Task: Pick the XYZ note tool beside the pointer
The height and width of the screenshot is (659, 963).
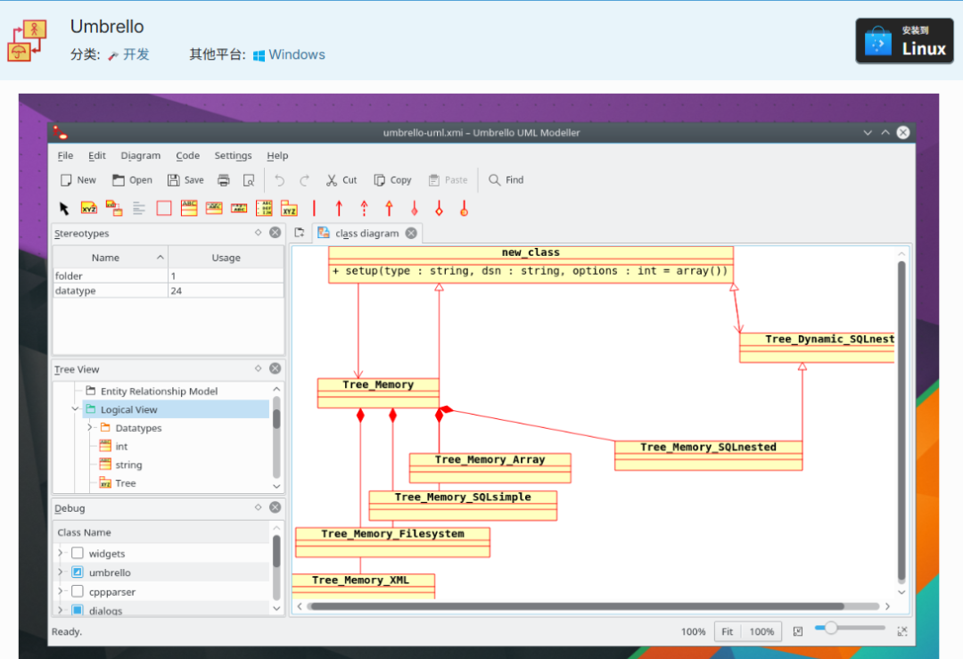Action: pyautogui.click(x=89, y=209)
